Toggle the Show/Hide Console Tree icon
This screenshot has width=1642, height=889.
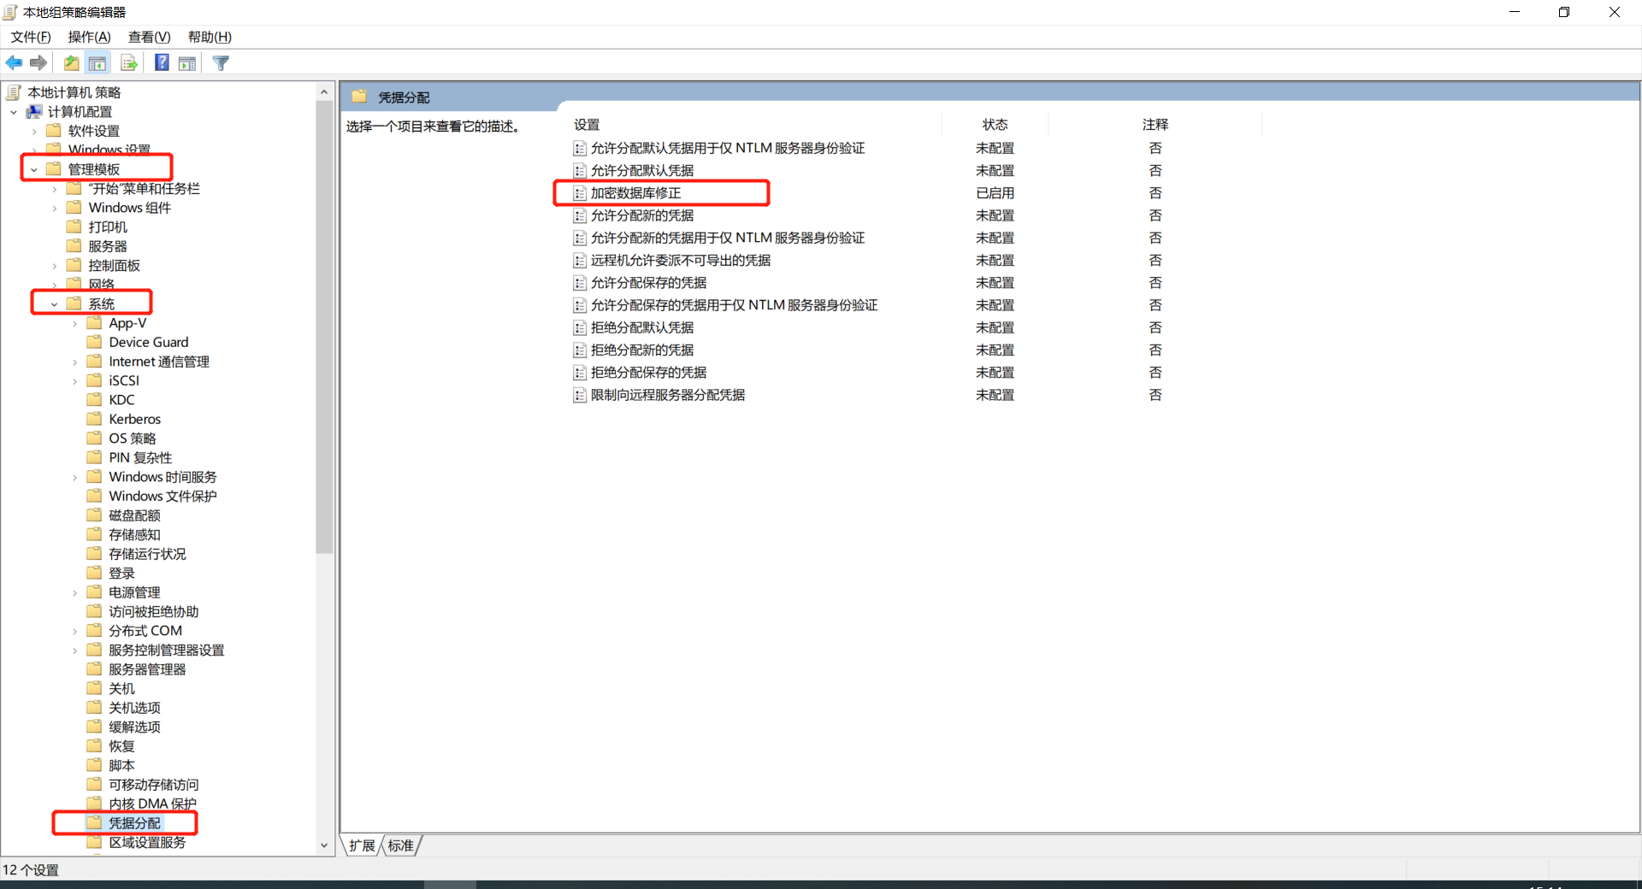coord(97,62)
